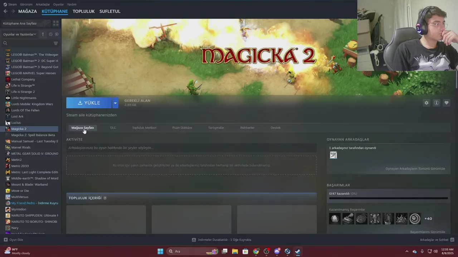
Task: Toggle the recent activity clock filter
Action: (x=50, y=34)
